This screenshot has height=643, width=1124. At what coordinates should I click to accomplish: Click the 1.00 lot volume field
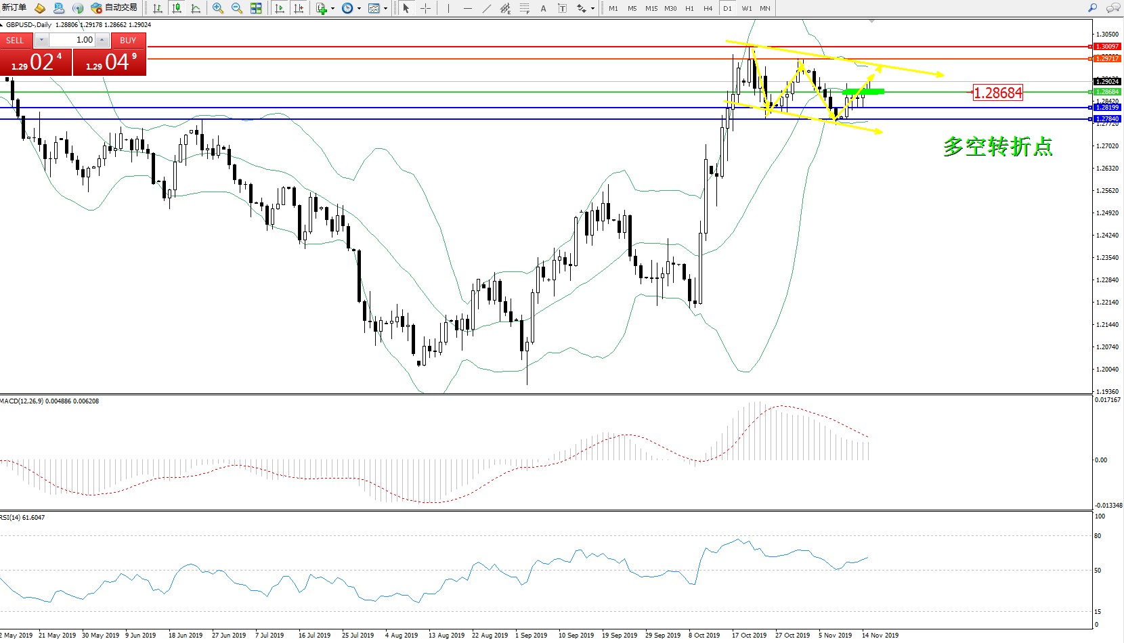[x=75, y=40]
